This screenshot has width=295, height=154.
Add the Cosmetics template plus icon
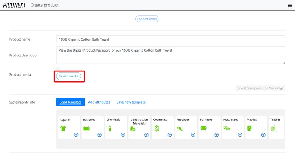pos(170,135)
